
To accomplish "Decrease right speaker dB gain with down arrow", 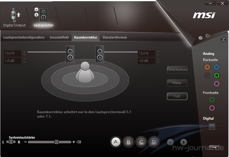I will tap(158, 63).
